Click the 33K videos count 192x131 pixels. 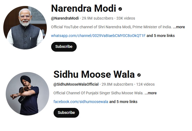126,18
